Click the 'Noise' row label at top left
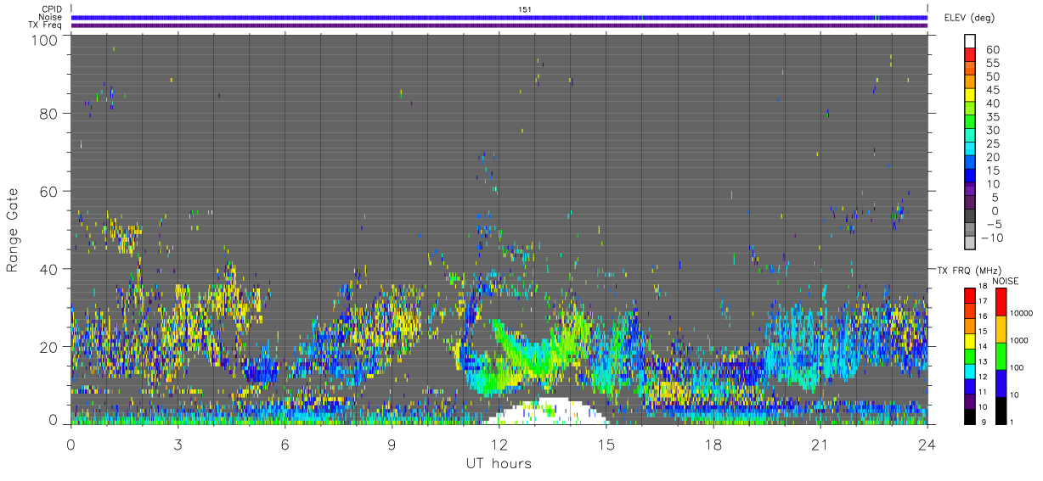Screen dimensions: 1043x481 point(50,17)
